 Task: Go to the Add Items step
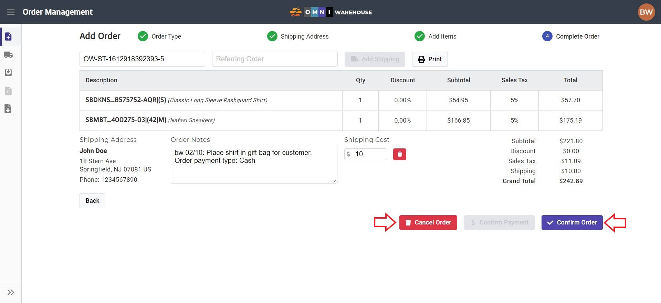click(436, 36)
